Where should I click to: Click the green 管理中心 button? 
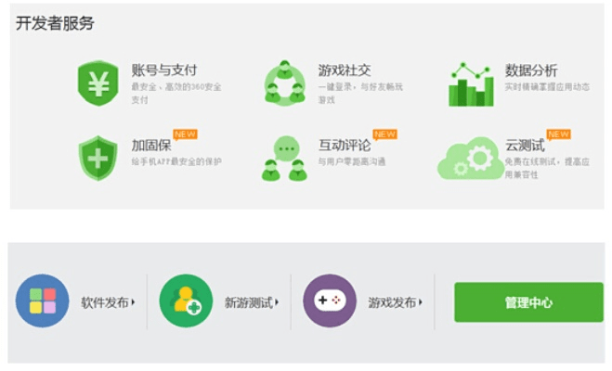tap(528, 302)
